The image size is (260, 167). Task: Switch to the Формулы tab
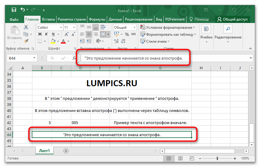tap(97, 19)
